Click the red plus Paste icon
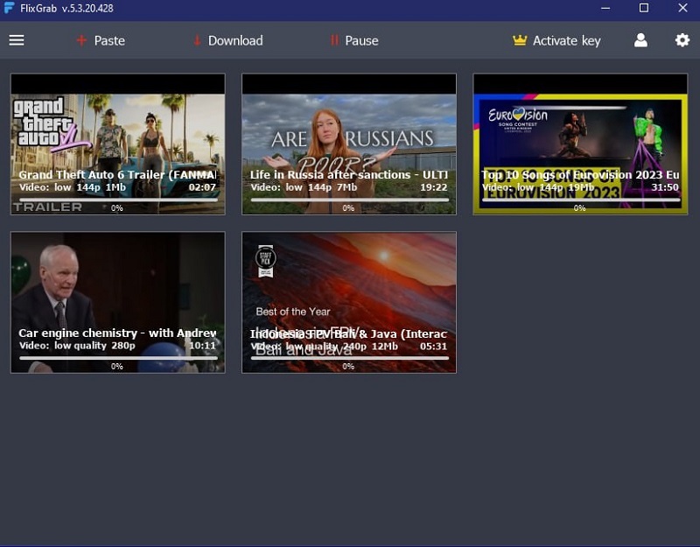Viewport: 700px width, 547px height. point(81,40)
